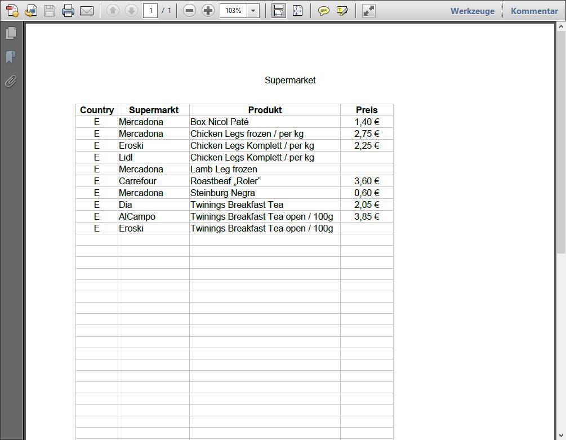Click the Create PDF icon
The height and width of the screenshot is (440, 566).
tap(12, 11)
